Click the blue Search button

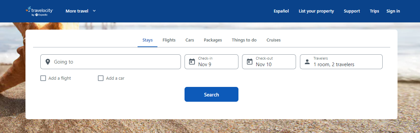tap(211, 94)
